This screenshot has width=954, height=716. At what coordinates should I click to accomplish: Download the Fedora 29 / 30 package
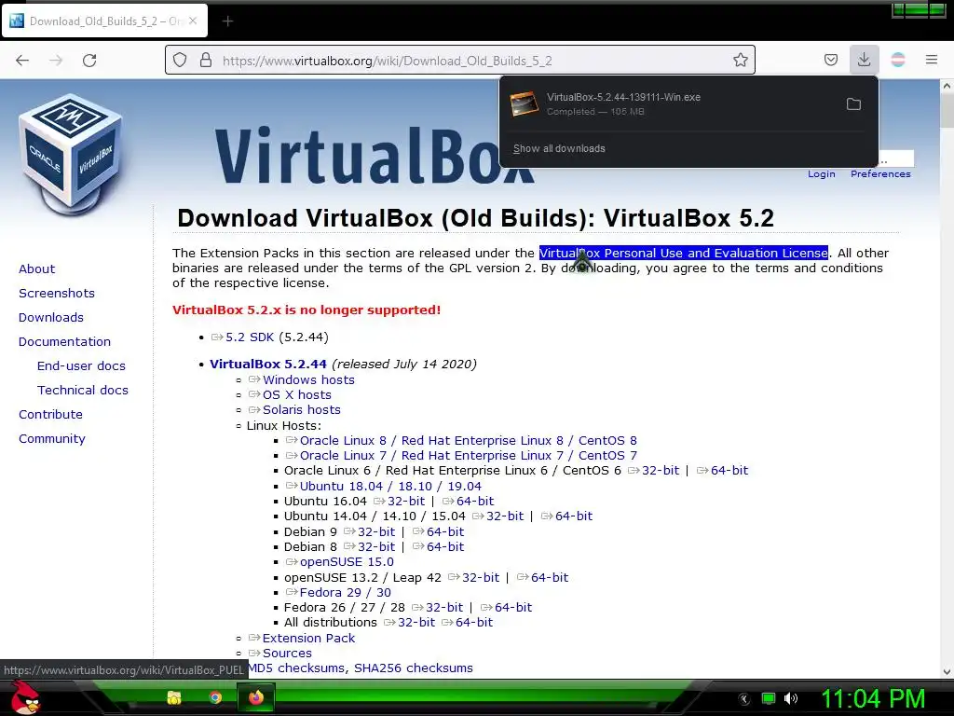click(x=346, y=593)
